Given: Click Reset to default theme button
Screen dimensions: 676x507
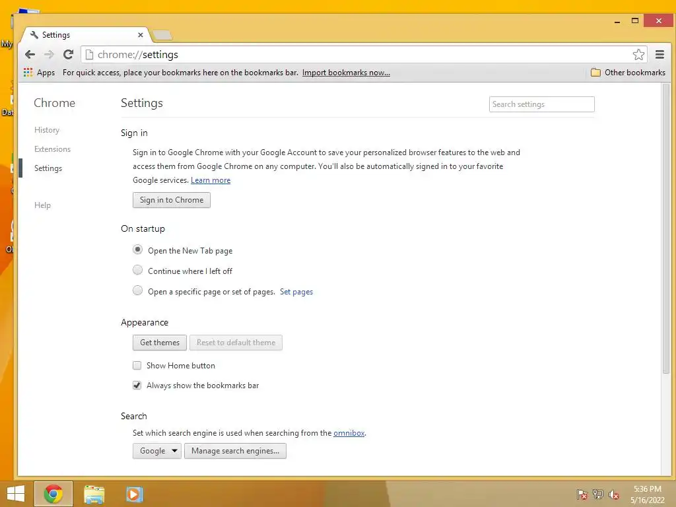Looking at the screenshot, I should 236,343.
